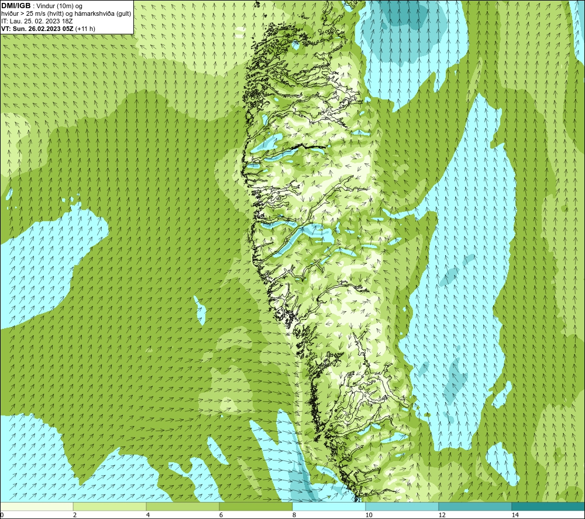Click the 0–2 m/s palest color scale segment

[x=36, y=506]
